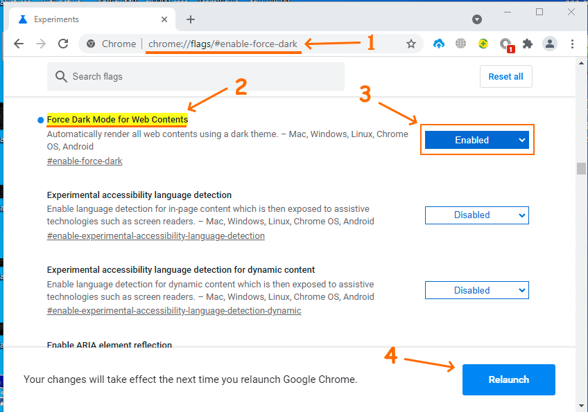Open the Chrome profile avatar
The height and width of the screenshot is (412, 588).
tap(550, 44)
